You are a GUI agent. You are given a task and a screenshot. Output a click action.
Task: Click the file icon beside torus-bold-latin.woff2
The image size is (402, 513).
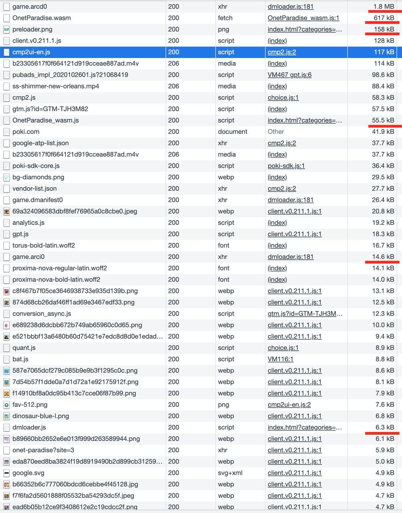pos(6,245)
